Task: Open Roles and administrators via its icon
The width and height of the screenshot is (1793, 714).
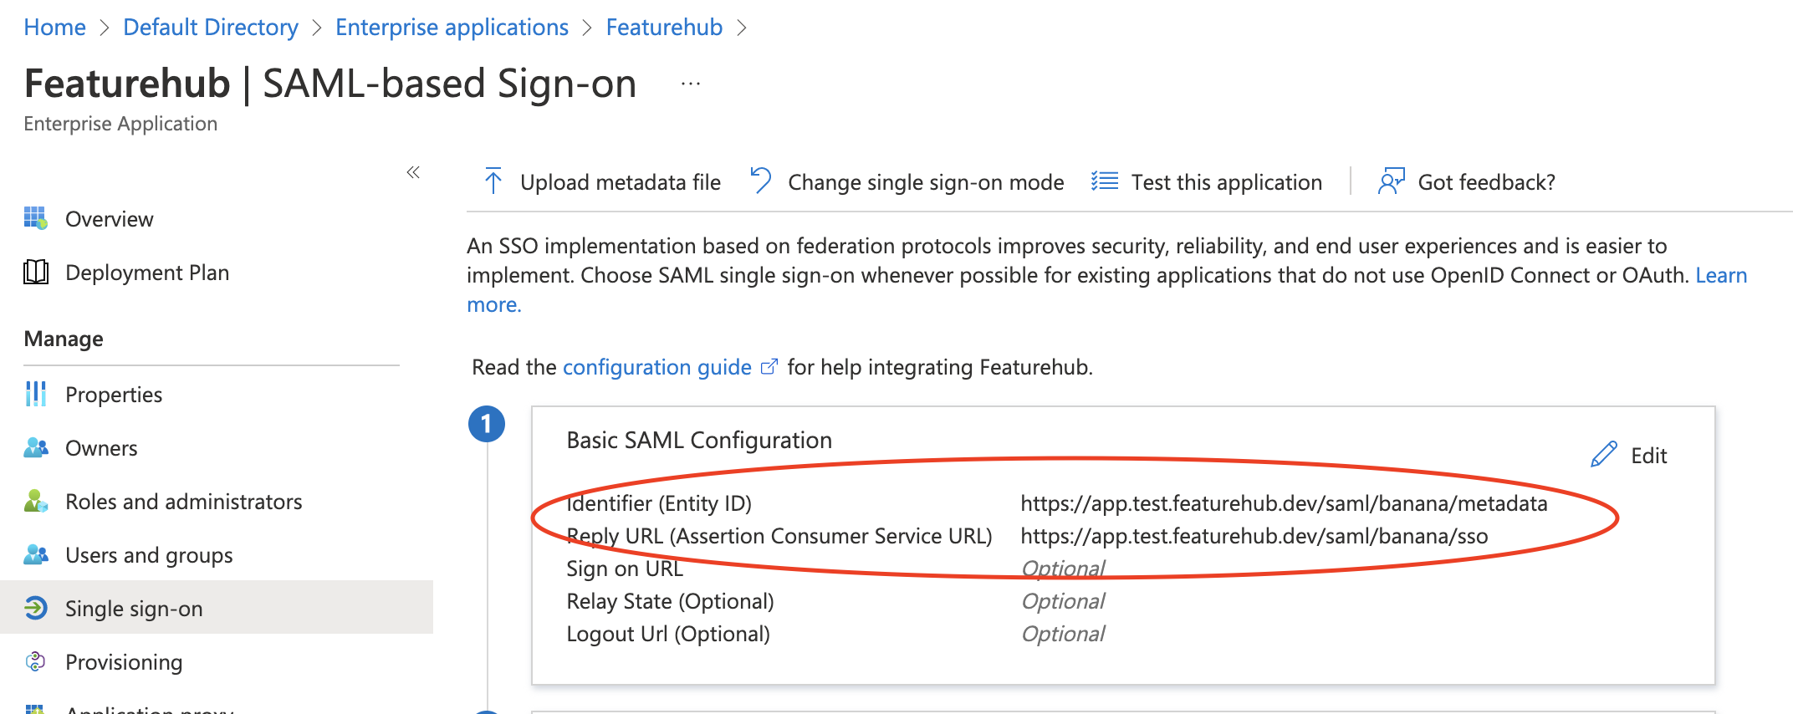Action: click(34, 501)
